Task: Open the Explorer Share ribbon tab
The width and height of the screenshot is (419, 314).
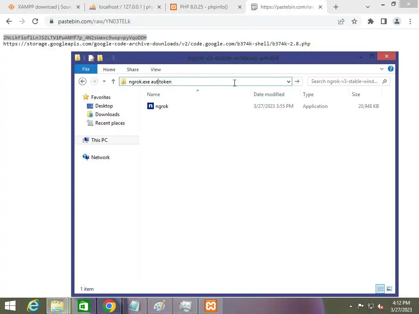Action: pyautogui.click(x=133, y=70)
